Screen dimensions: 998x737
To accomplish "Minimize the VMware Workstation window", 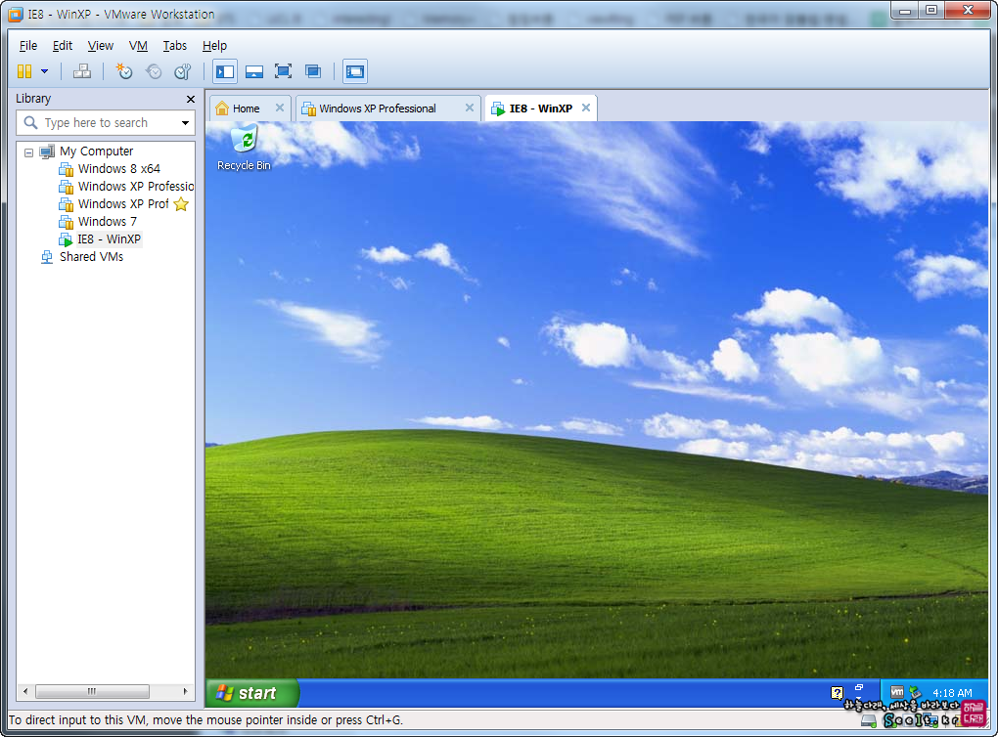I will pos(904,11).
